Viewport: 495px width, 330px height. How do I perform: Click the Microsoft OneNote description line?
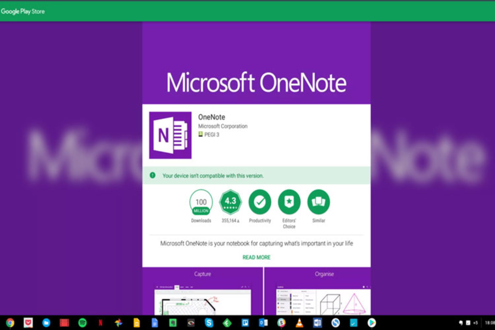257,243
